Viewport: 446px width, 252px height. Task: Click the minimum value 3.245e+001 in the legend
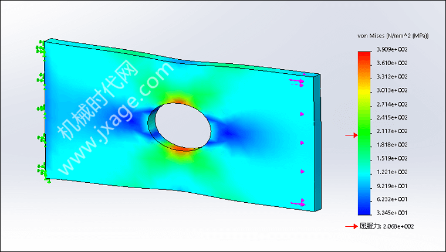(392, 213)
